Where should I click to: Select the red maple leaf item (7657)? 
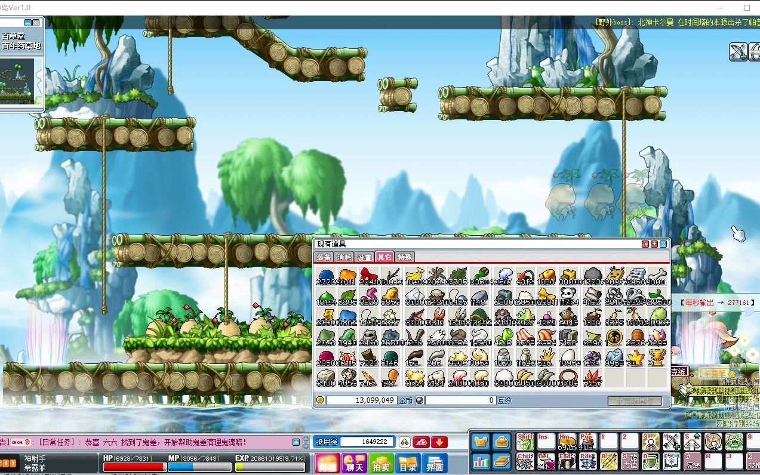pos(592,378)
